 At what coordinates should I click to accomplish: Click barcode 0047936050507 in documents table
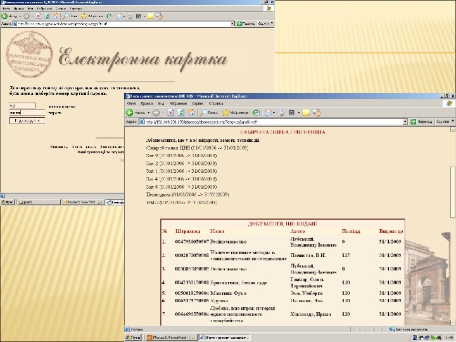click(192, 242)
